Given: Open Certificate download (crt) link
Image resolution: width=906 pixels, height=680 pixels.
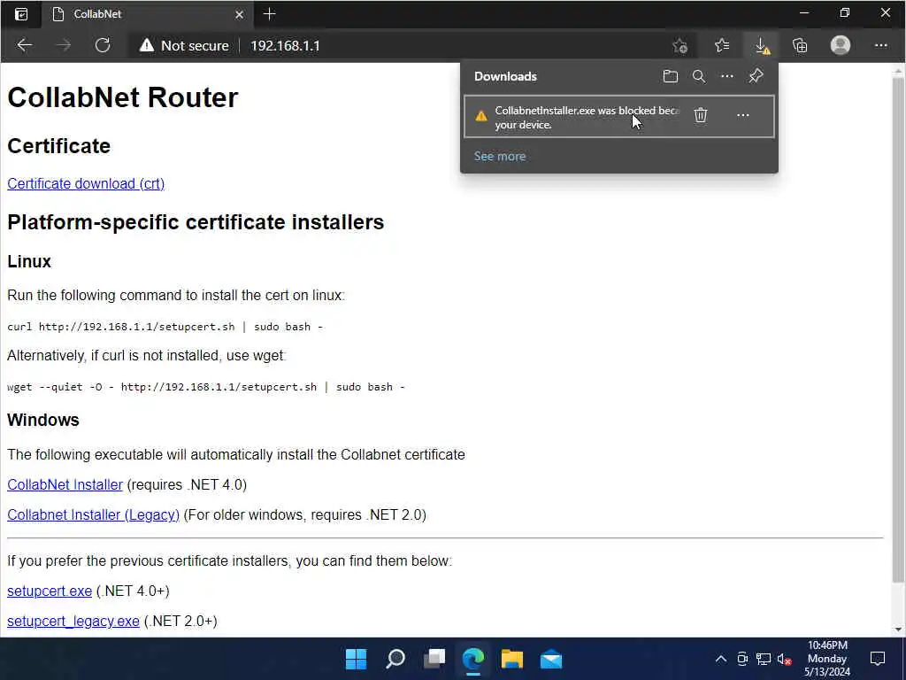Looking at the screenshot, I should pyautogui.click(x=86, y=184).
